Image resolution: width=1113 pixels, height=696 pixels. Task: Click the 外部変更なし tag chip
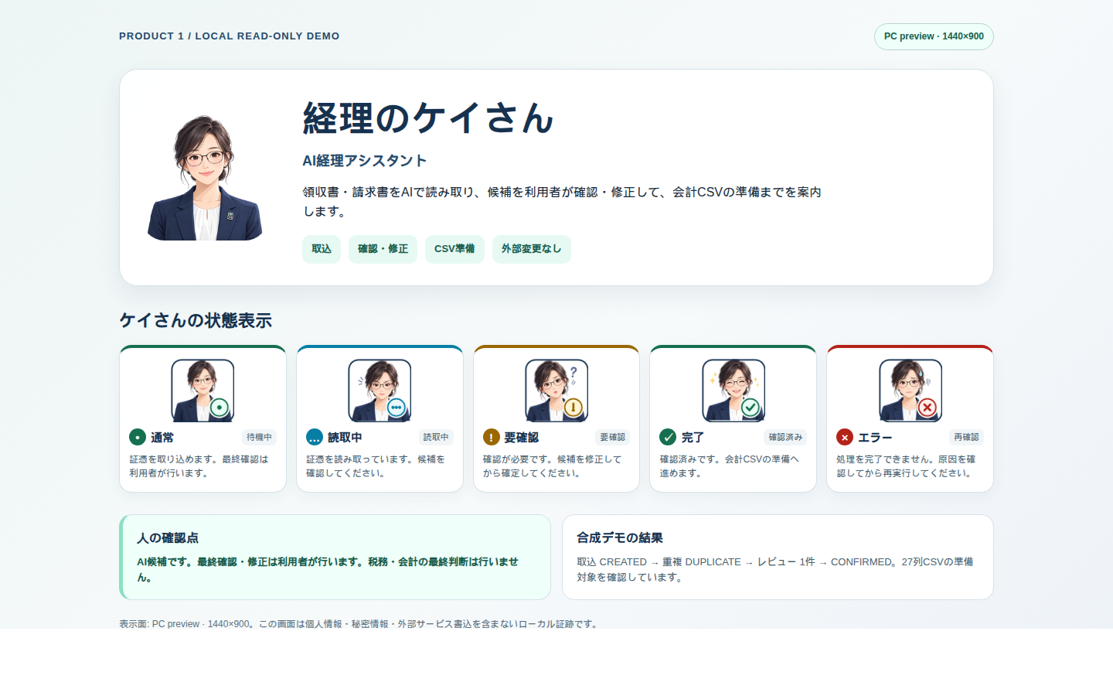tap(532, 249)
